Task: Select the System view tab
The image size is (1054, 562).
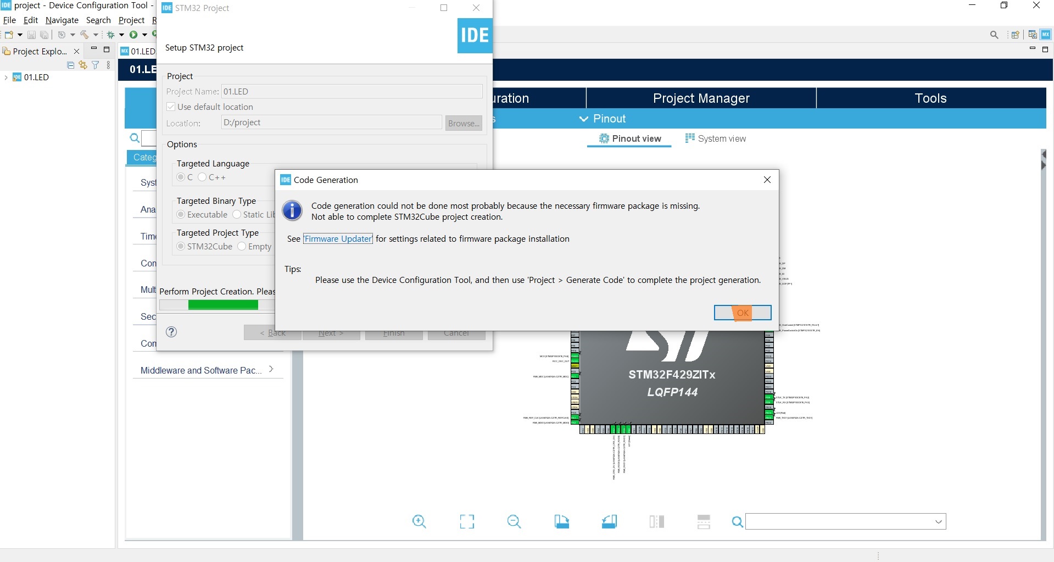Action: click(x=716, y=138)
